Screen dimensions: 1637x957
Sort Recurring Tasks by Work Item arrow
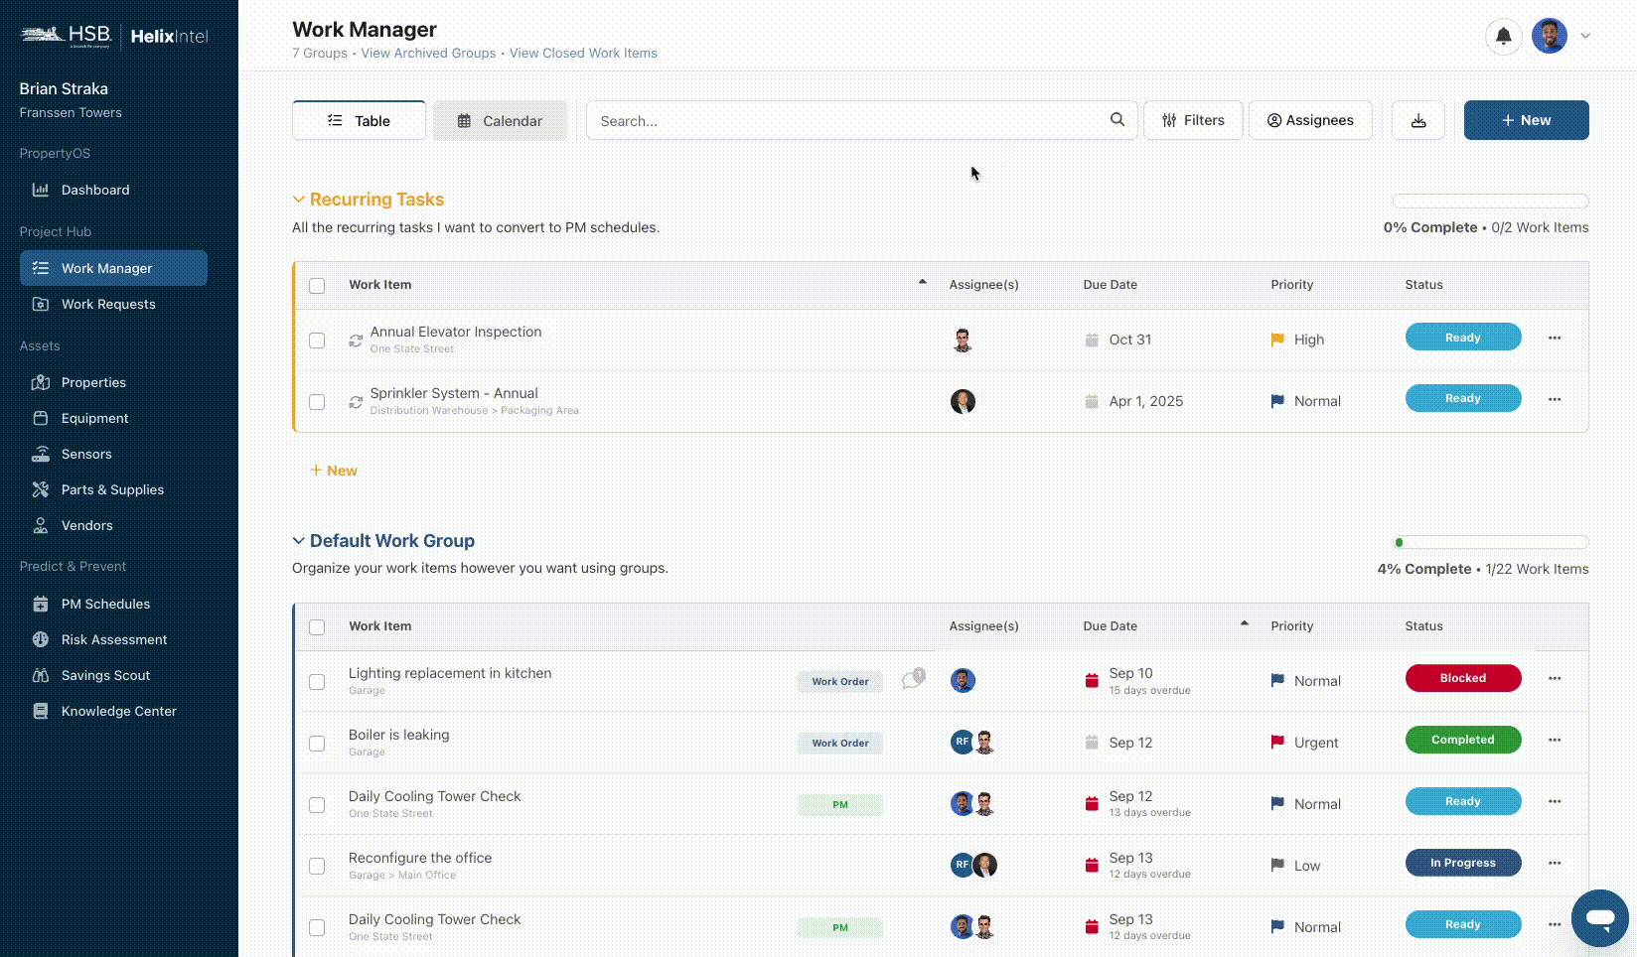pyautogui.click(x=923, y=282)
